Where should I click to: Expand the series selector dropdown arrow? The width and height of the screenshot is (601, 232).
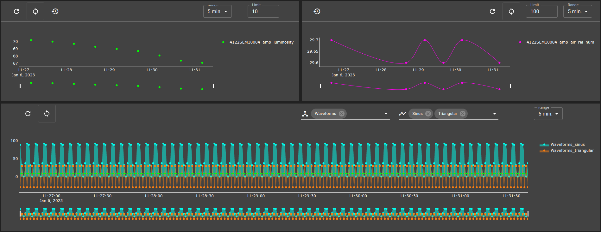coord(495,114)
